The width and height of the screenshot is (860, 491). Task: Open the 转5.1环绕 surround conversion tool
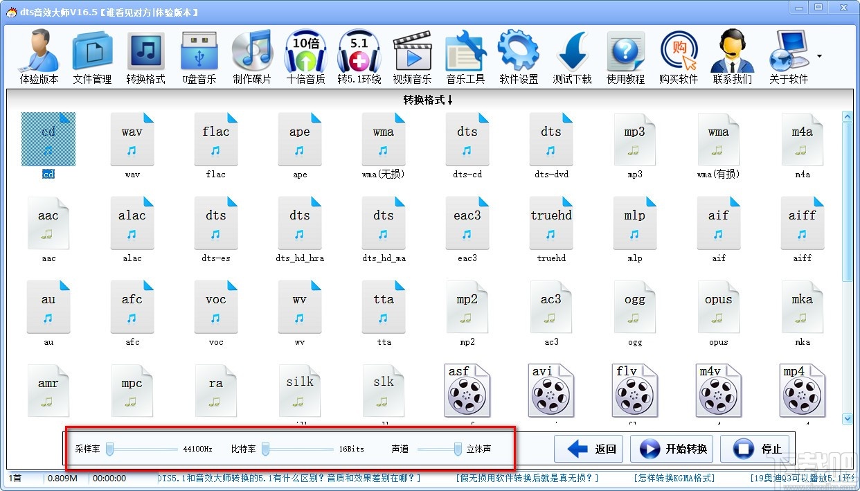coord(359,55)
